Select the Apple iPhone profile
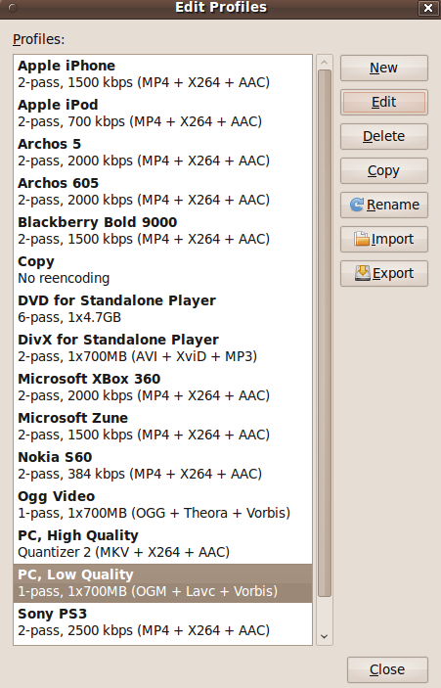This screenshot has width=441, height=688. 162,74
